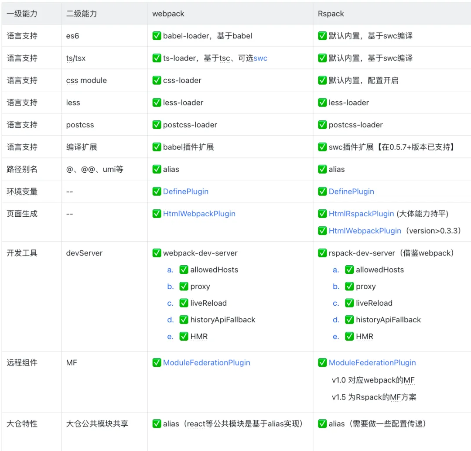Select the 路径别名 cell
Viewport: 471px width, 451px height.
pyautogui.click(x=31, y=169)
